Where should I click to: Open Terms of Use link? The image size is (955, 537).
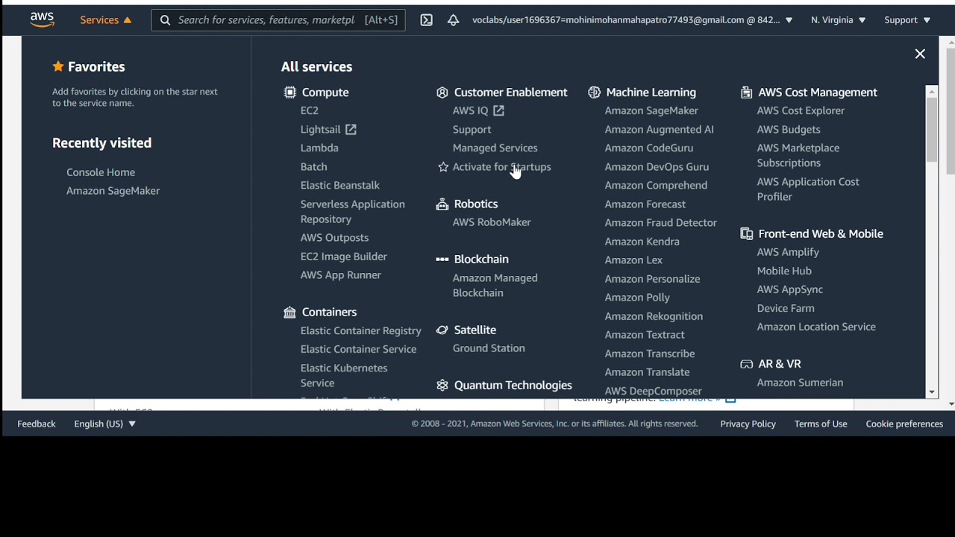click(821, 424)
